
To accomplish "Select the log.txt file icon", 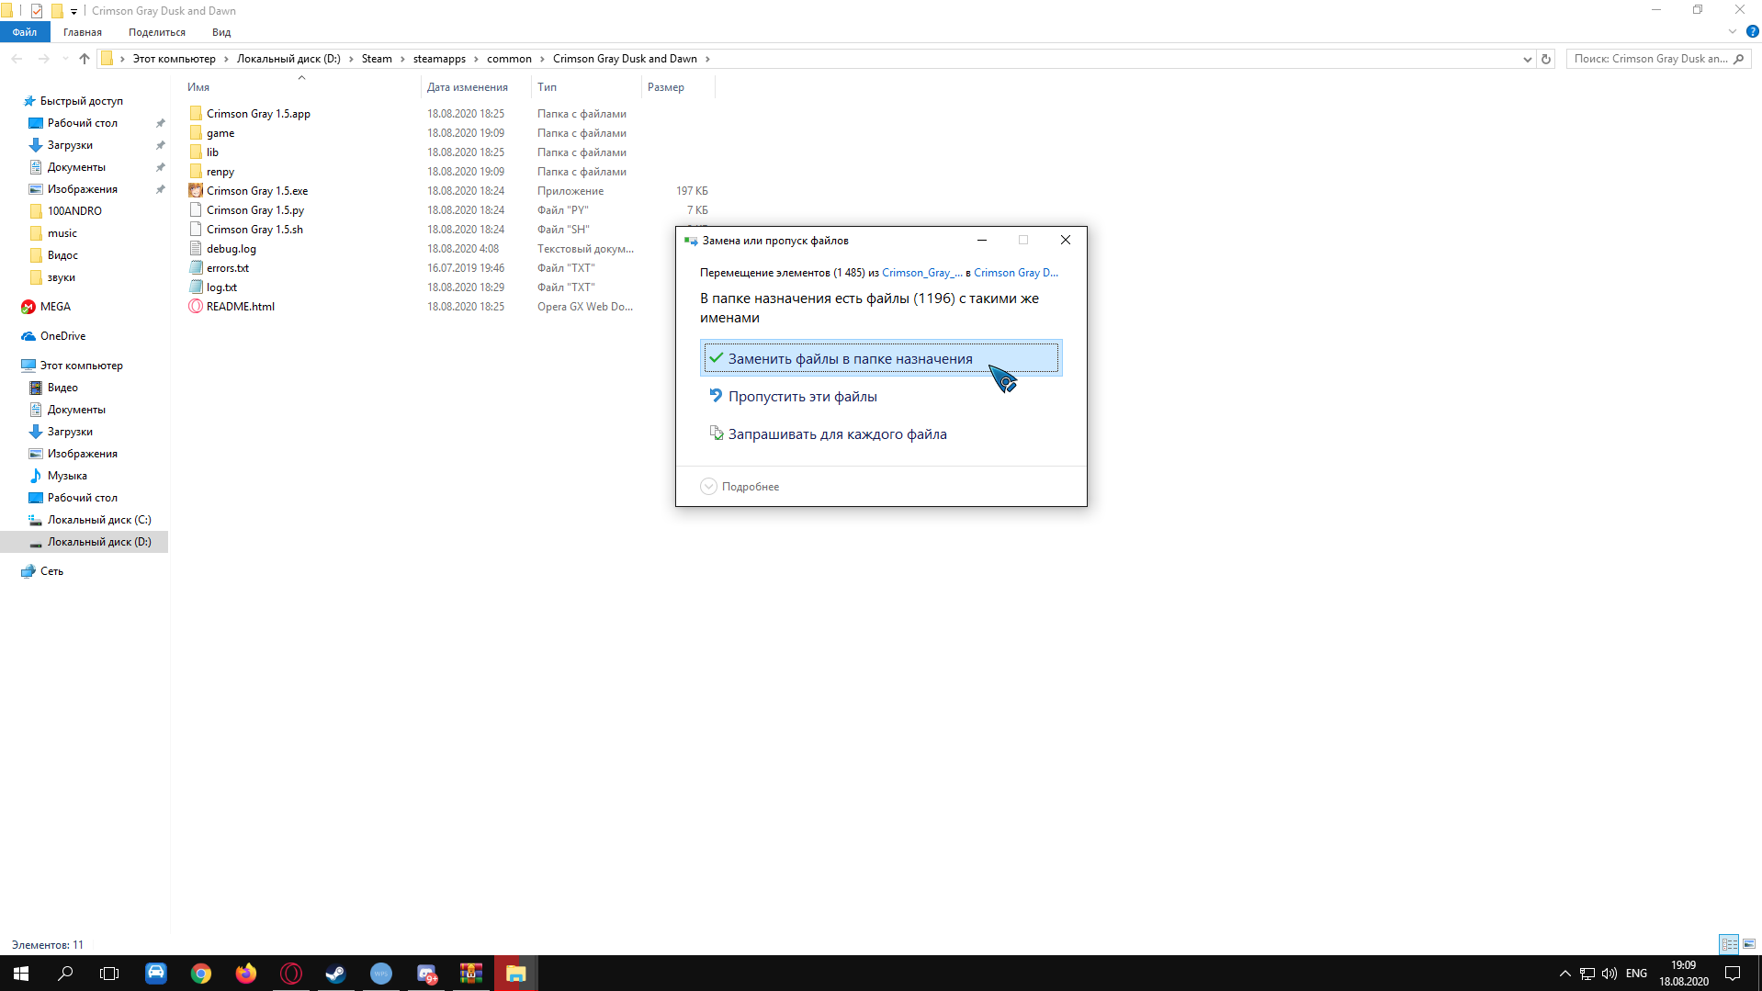I will pyautogui.click(x=196, y=287).
